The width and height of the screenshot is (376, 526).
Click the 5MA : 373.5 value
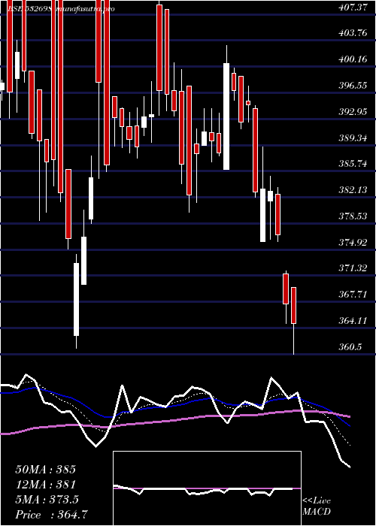coord(47,500)
